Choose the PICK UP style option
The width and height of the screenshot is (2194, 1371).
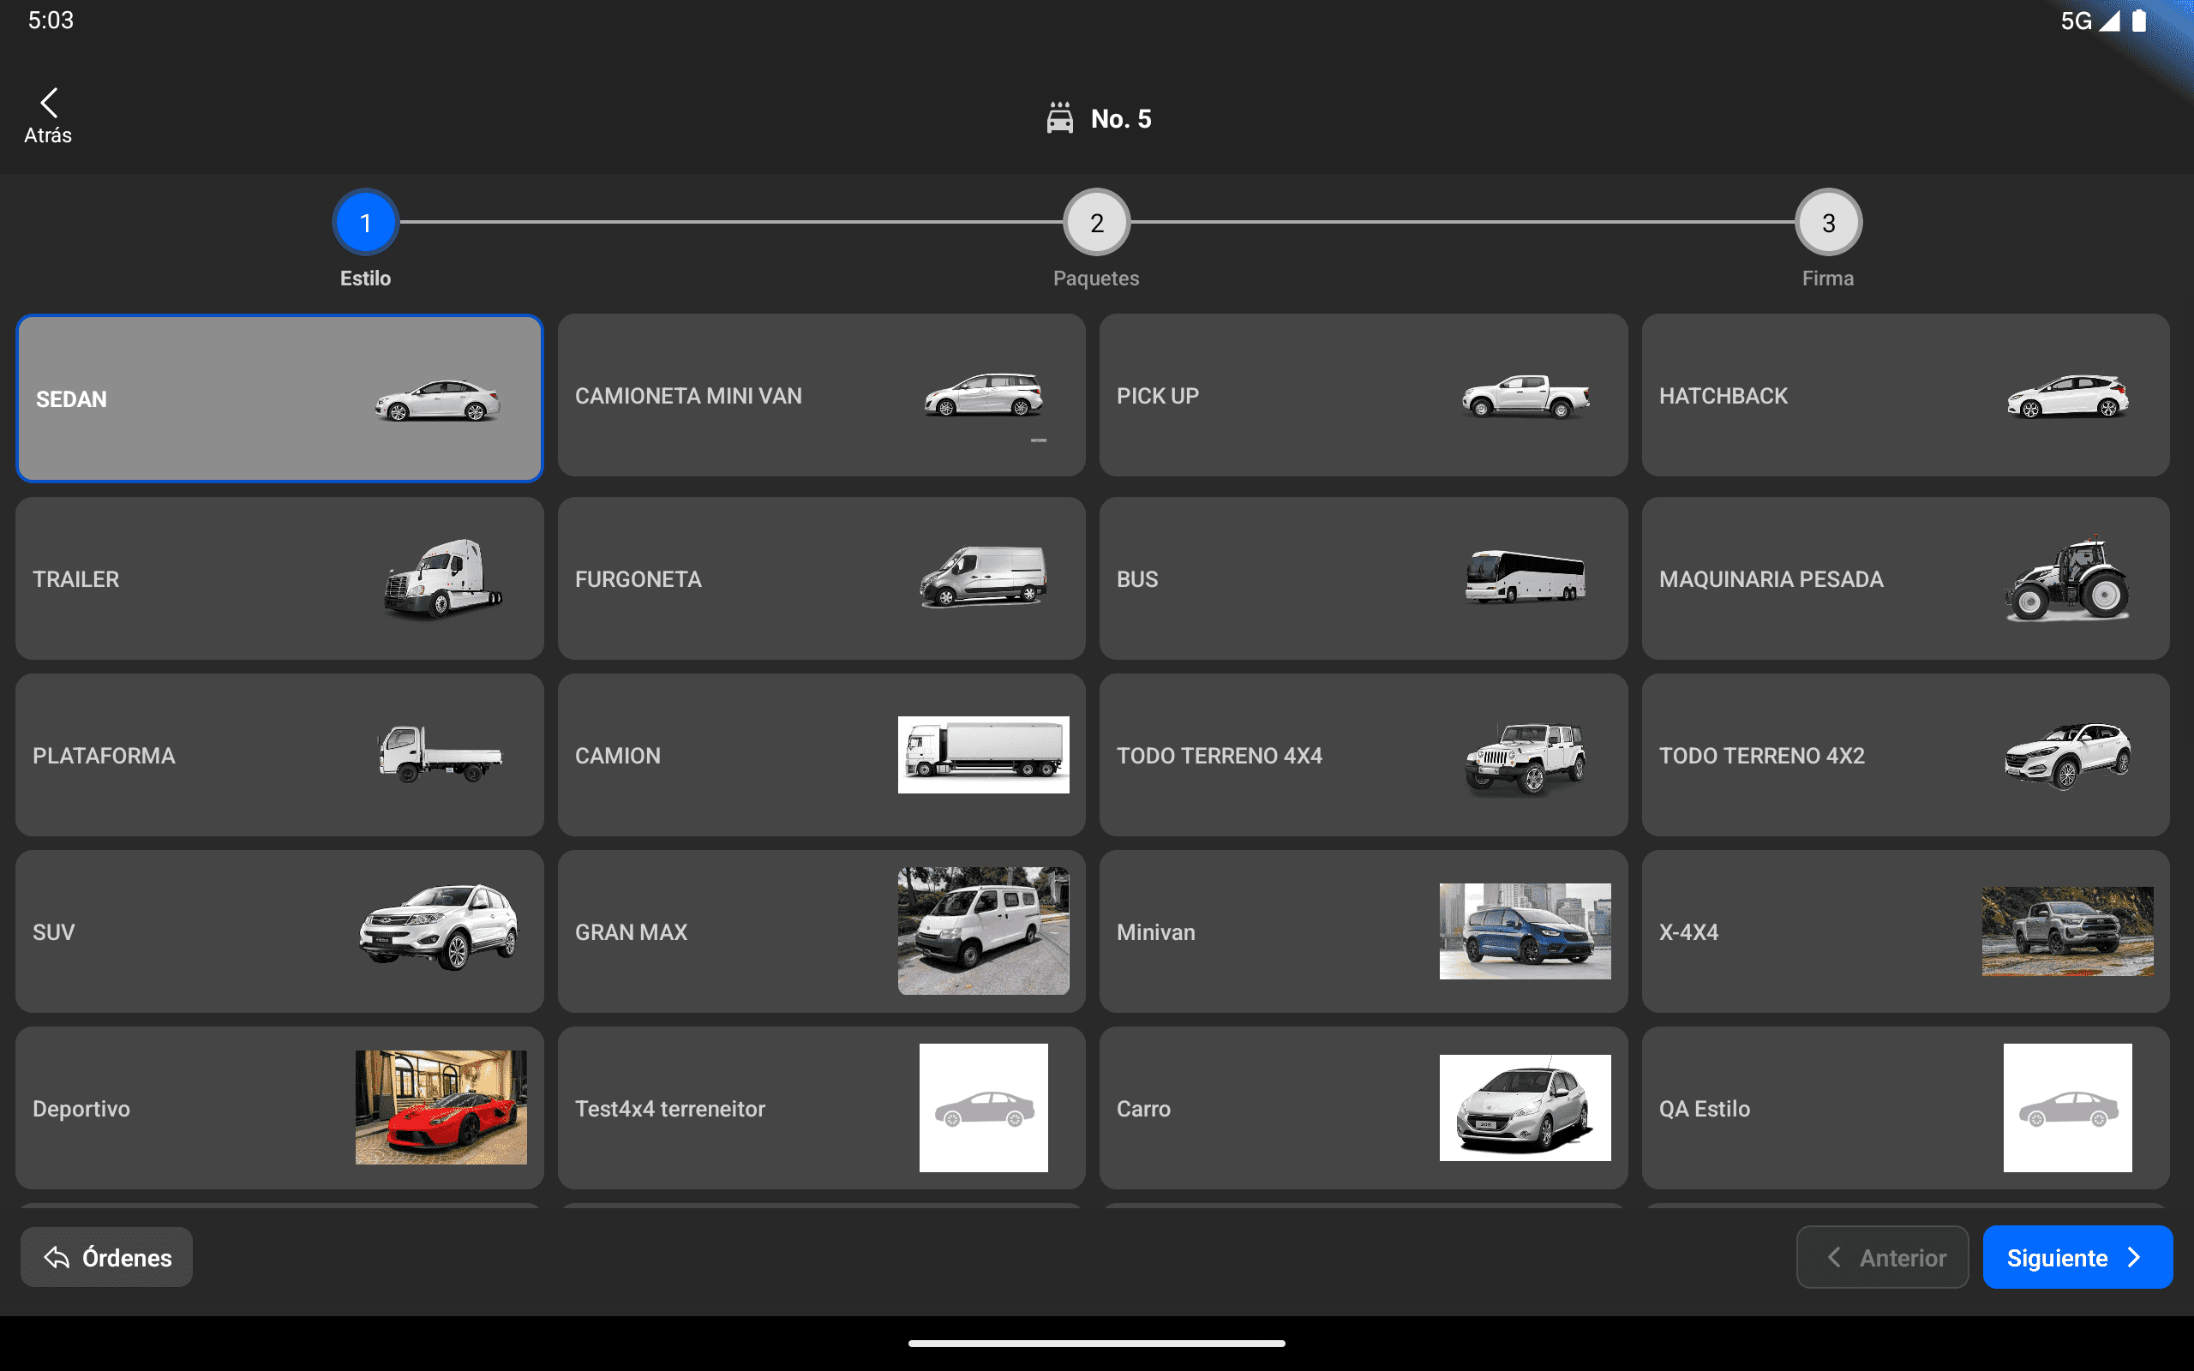click(1363, 395)
